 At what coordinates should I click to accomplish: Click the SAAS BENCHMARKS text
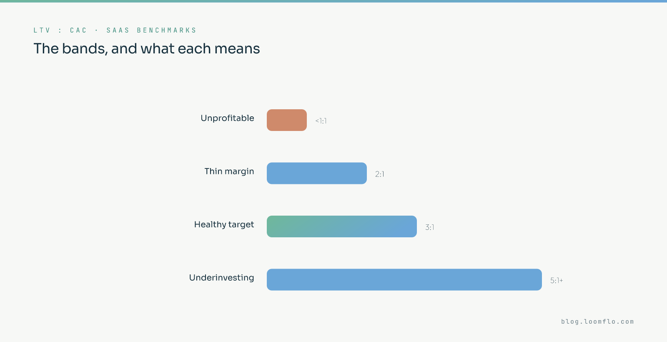pyautogui.click(x=151, y=30)
